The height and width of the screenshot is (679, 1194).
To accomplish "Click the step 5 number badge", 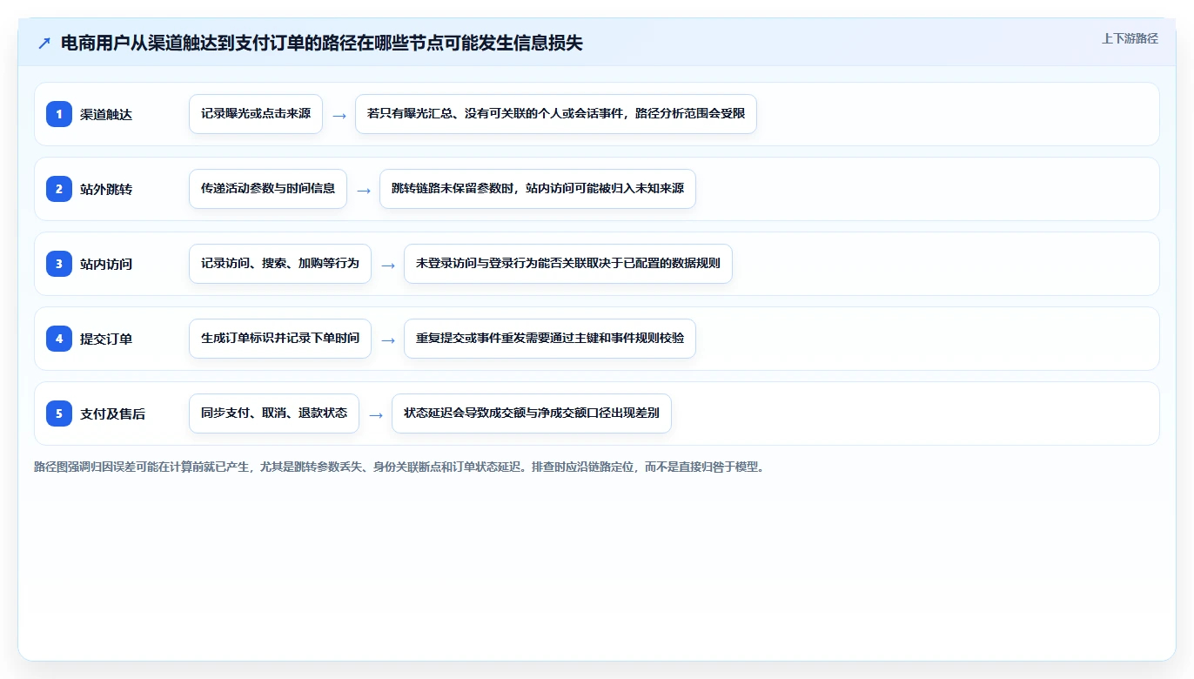I will (59, 413).
